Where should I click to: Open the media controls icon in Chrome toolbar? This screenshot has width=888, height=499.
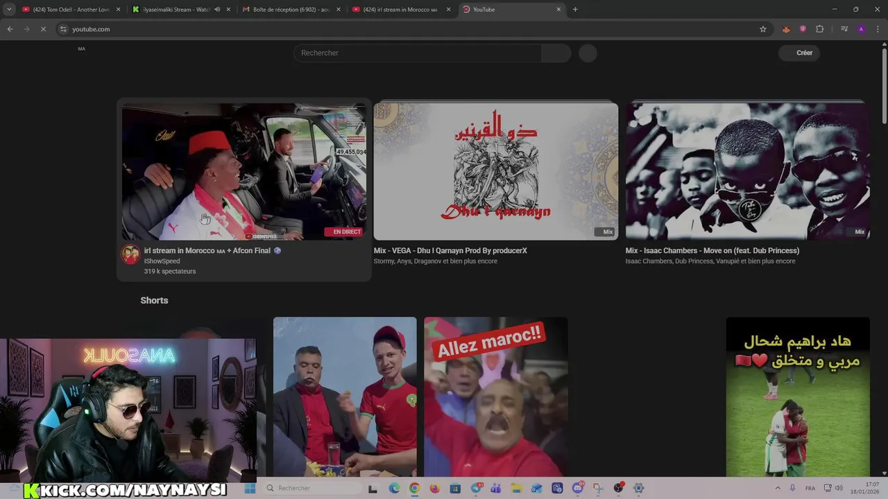point(844,29)
